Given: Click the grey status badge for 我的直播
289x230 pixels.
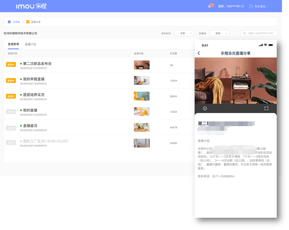Looking at the screenshot, I should (x=11, y=112).
